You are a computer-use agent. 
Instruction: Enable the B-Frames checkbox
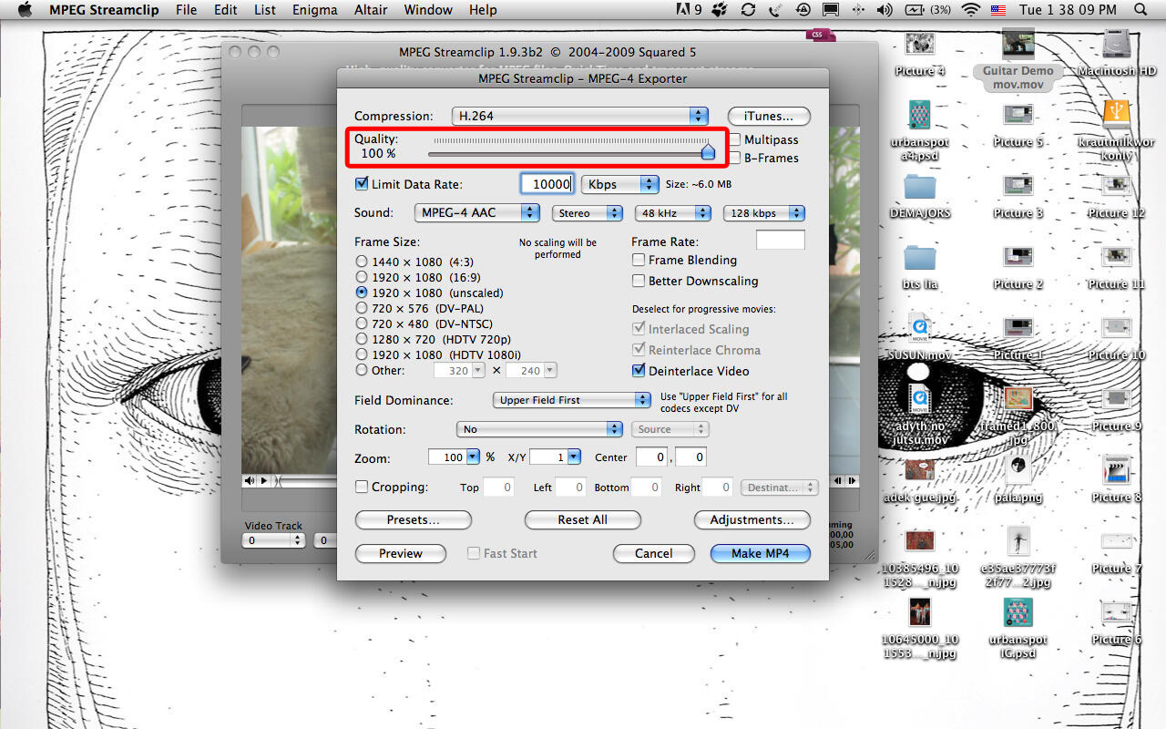tap(734, 158)
